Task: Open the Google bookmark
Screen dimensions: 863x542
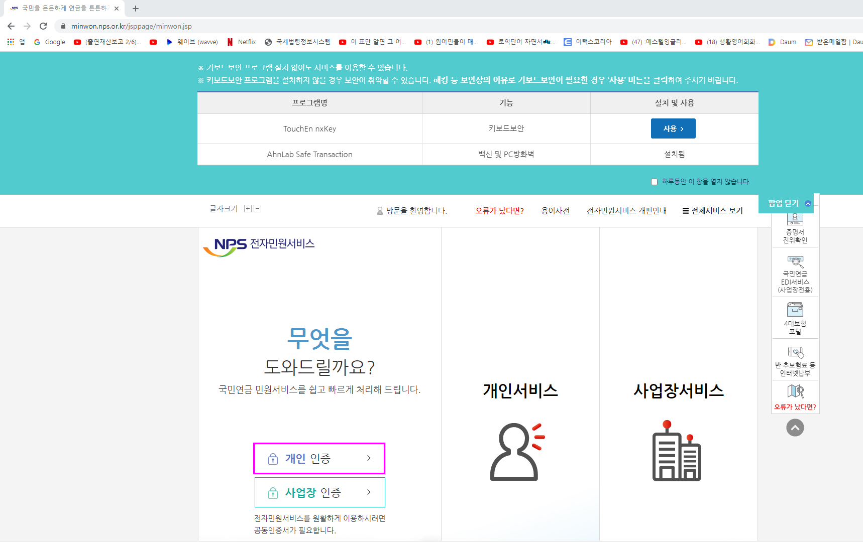Action: 50,42
